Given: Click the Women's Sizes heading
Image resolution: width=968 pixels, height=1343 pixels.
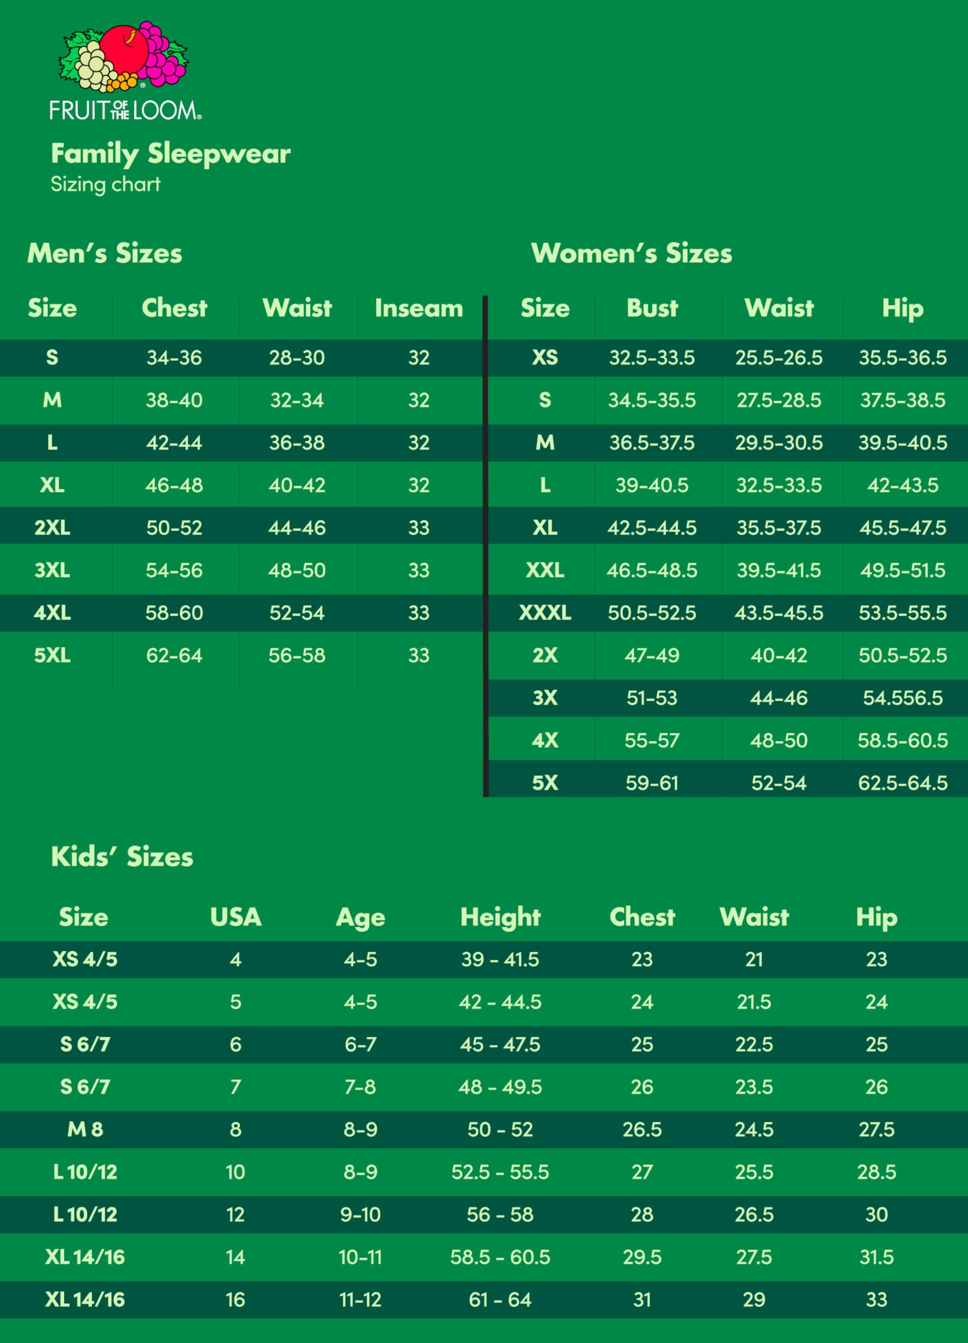Looking at the screenshot, I should click(631, 253).
